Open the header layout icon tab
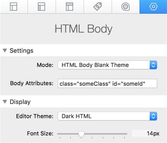 [x=69, y=7]
